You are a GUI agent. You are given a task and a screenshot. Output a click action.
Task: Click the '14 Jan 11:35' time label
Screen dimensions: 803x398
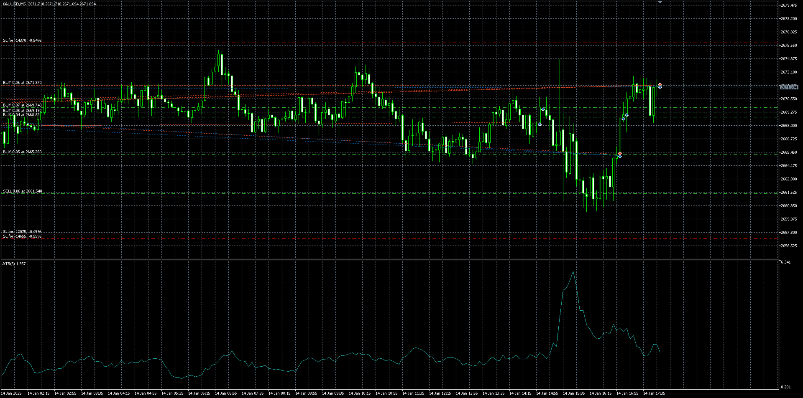click(413, 393)
